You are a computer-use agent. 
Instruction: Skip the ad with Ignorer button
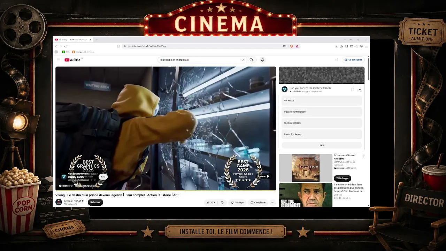pyautogui.click(x=264, y=176)
